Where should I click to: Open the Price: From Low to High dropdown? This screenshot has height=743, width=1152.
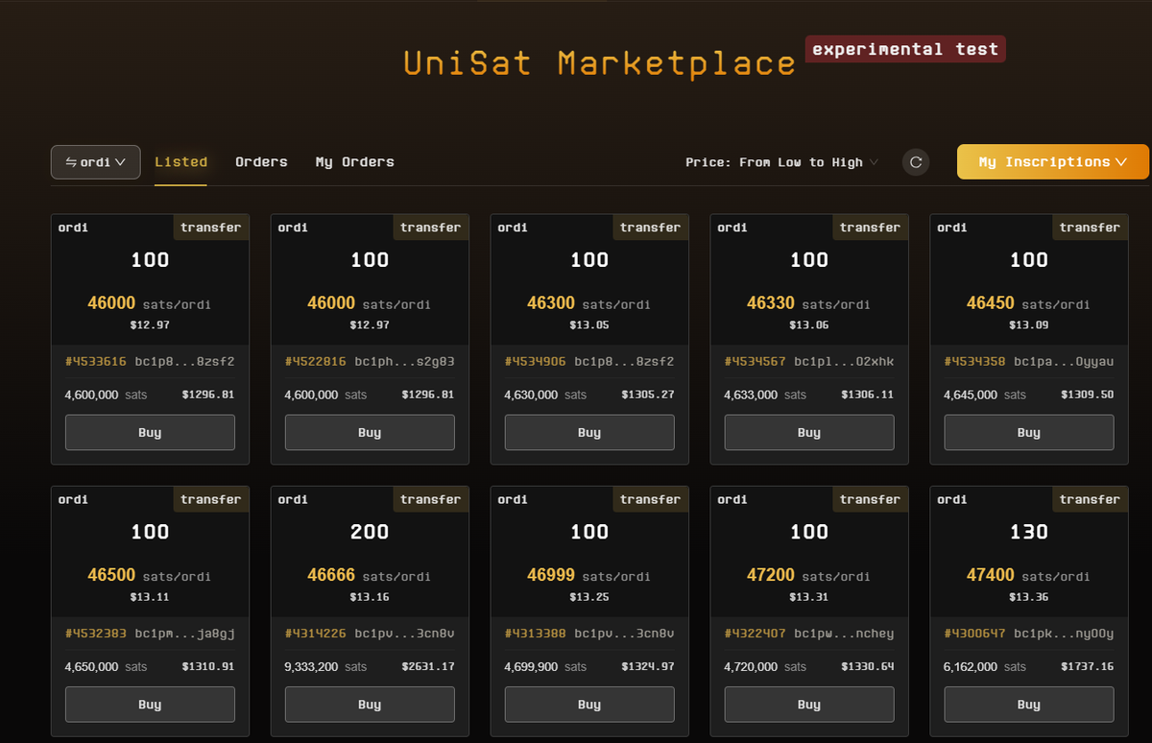[781, 161]
